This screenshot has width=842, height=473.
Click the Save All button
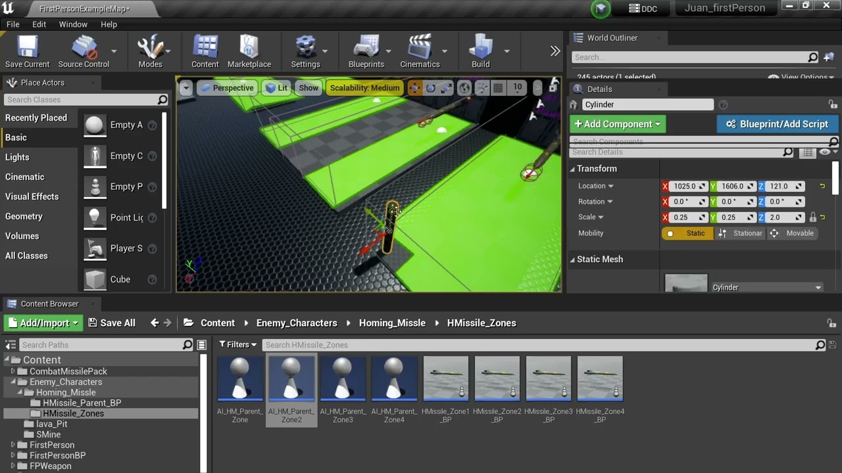112,323
